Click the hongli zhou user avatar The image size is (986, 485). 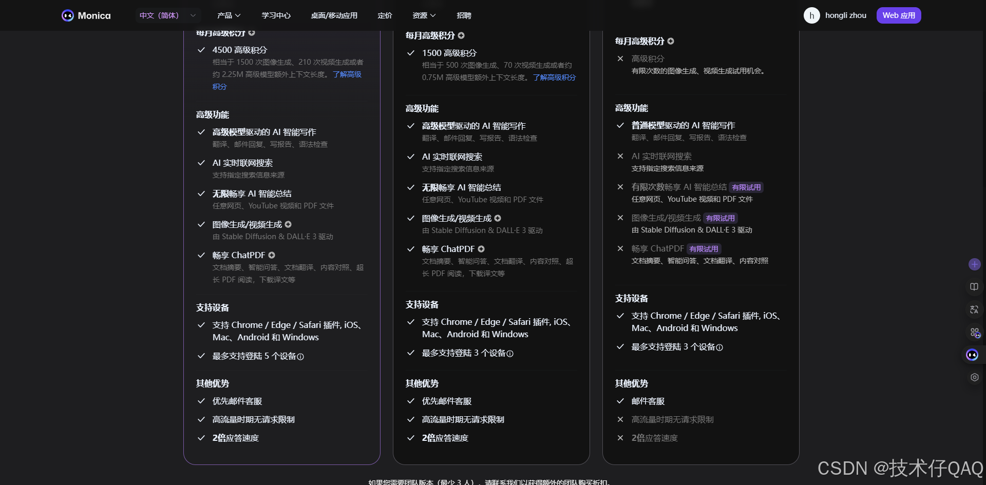coord(811,15)
